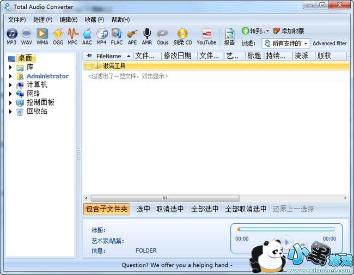Viewport: 354px width, 275px height.
Task: Pick the APE violin icon
Action: tap(132, 36)
